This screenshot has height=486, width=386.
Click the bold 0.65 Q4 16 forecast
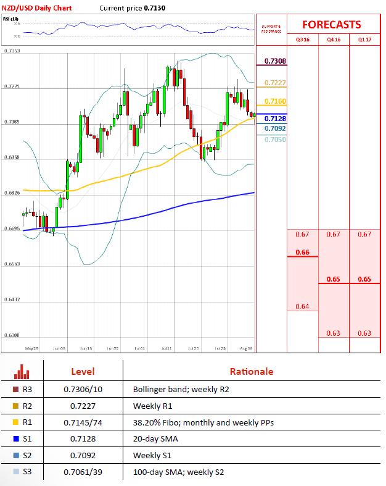point(334,279)
